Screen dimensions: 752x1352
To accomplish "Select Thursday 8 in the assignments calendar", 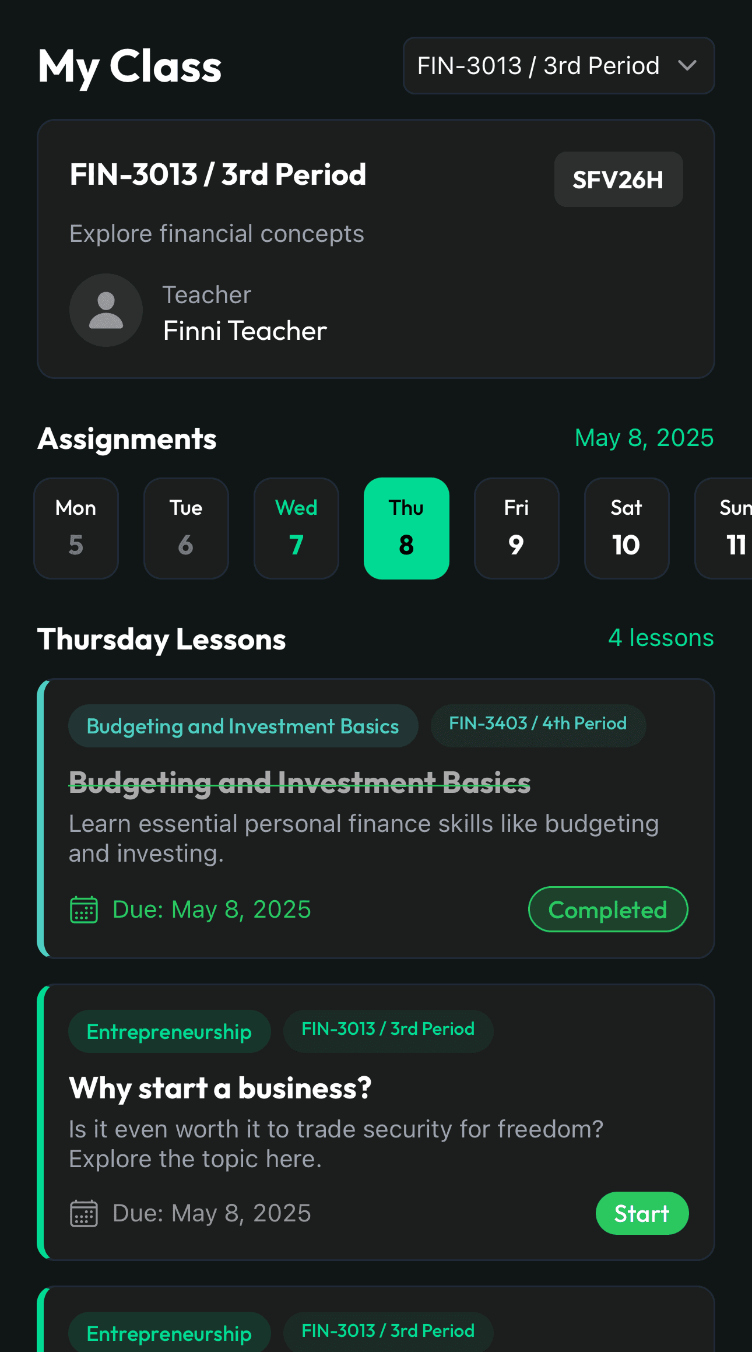I will tap(406, 528).
